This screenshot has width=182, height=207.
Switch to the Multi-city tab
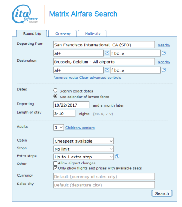pos(92,33)
